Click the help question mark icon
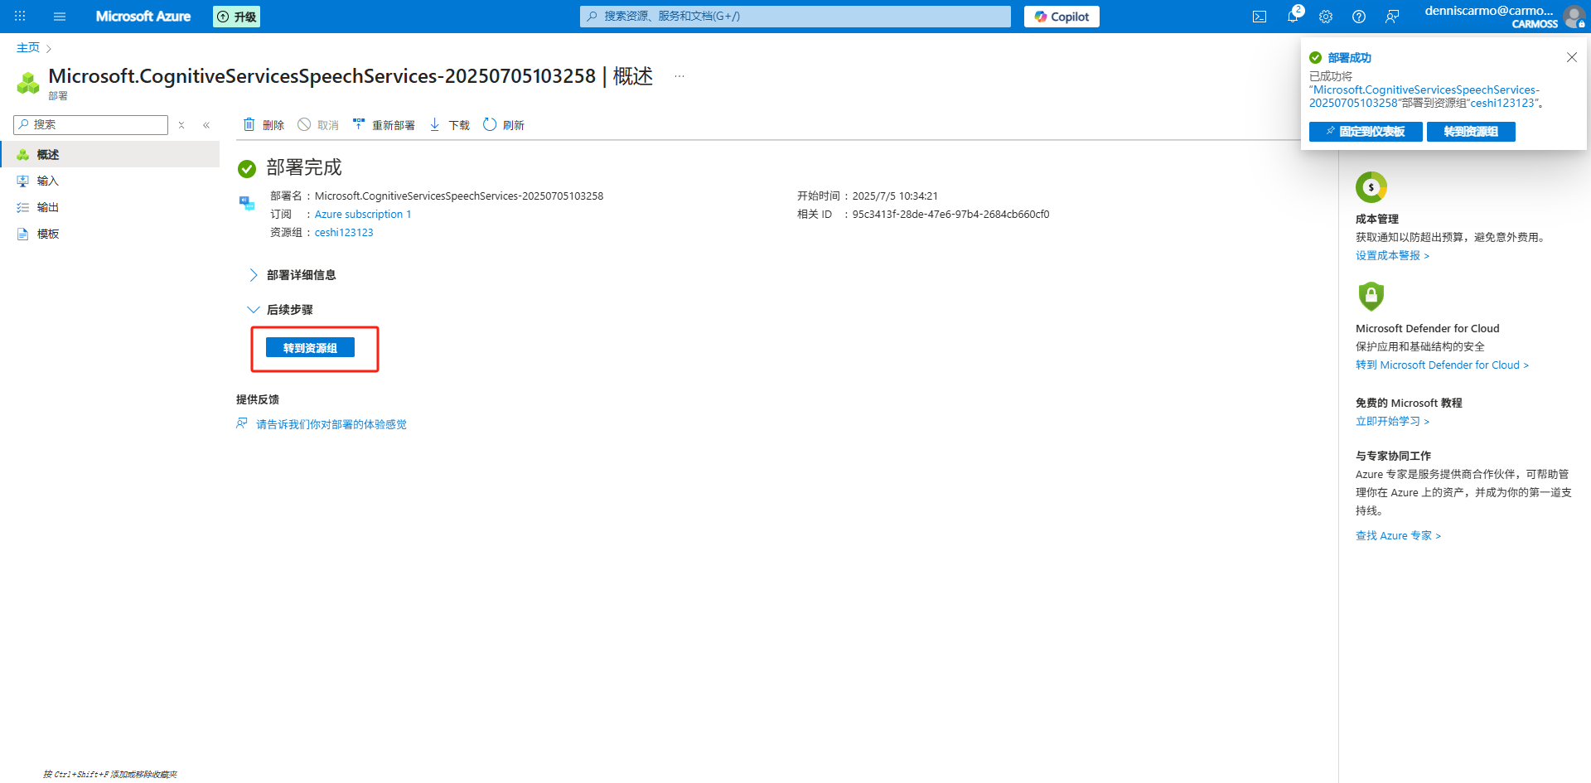1591x783 pixels. pyautogui.click(x=1359, y=17)
